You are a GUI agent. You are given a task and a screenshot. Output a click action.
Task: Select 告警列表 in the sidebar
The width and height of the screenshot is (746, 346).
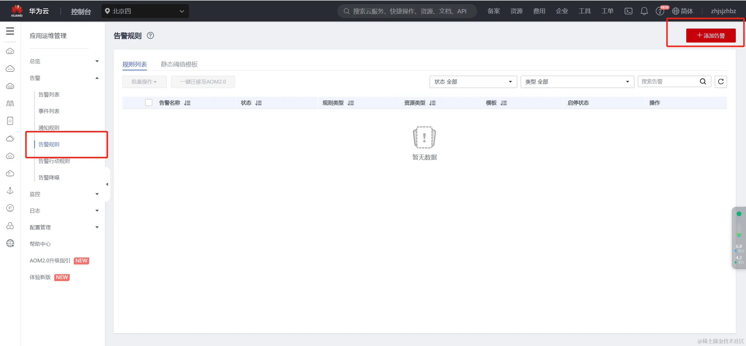click(49, 95)
